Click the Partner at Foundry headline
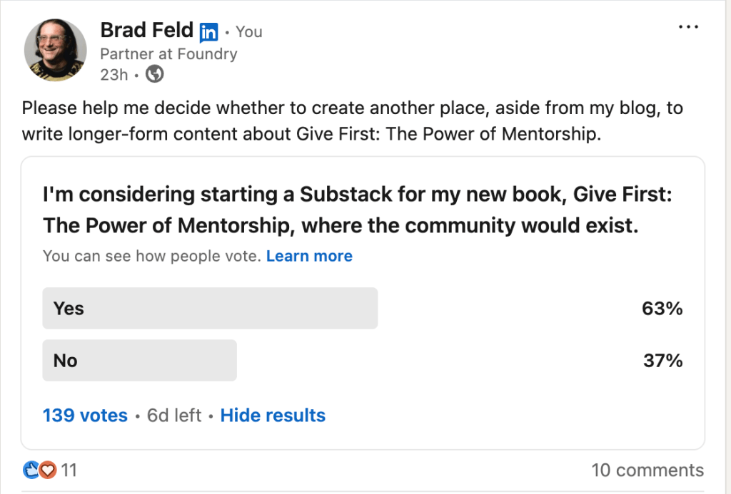Image resolution: width=731 pixels, height=494 pixels. tap(169, 53)
